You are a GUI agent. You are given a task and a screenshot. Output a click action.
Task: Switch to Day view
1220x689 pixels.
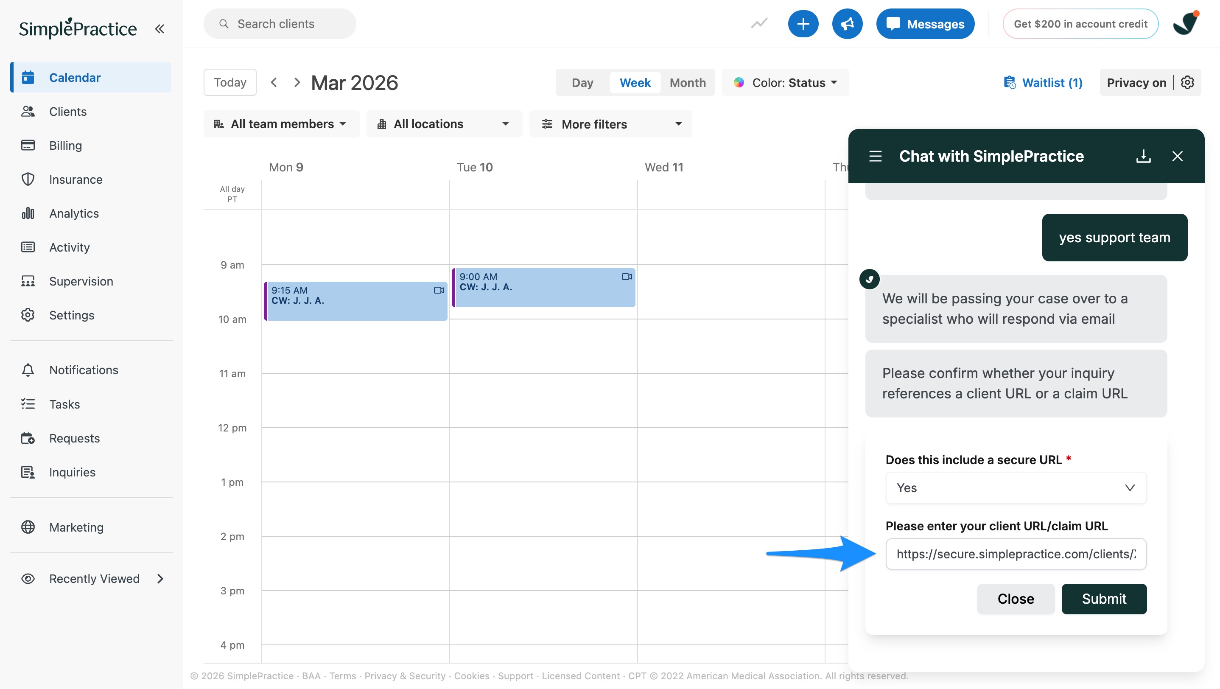582,82
